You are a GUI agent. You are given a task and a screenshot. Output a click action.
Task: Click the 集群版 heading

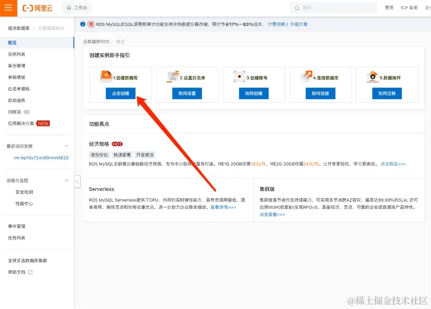tap(267, 189)
